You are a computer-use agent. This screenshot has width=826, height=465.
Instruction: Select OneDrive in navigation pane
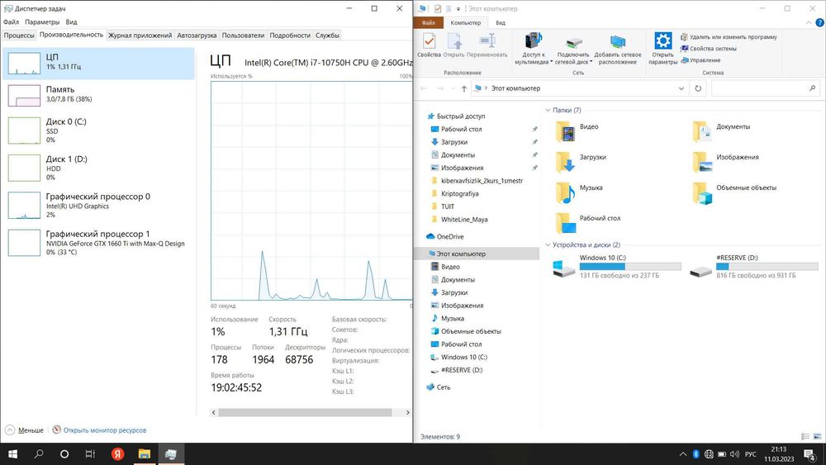445,236
